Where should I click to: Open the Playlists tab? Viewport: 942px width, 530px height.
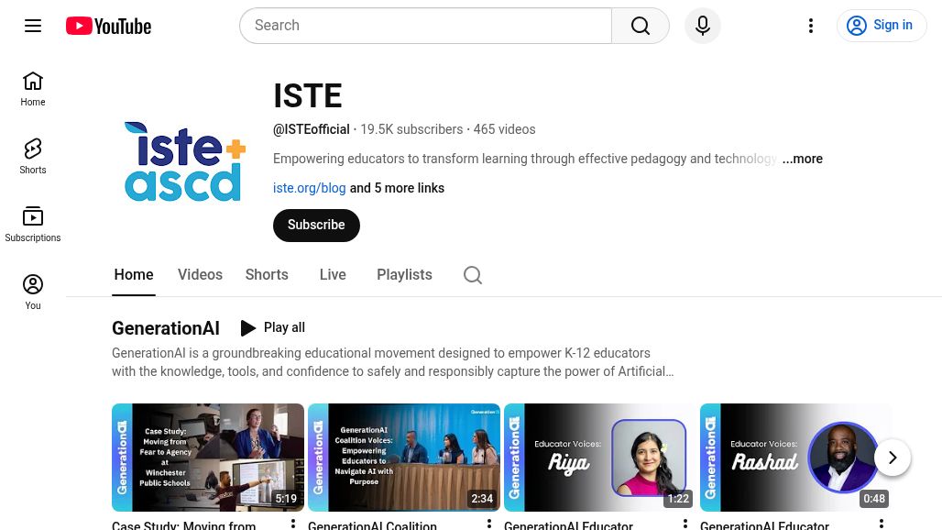pyautogui.click(x=404, y=274)
